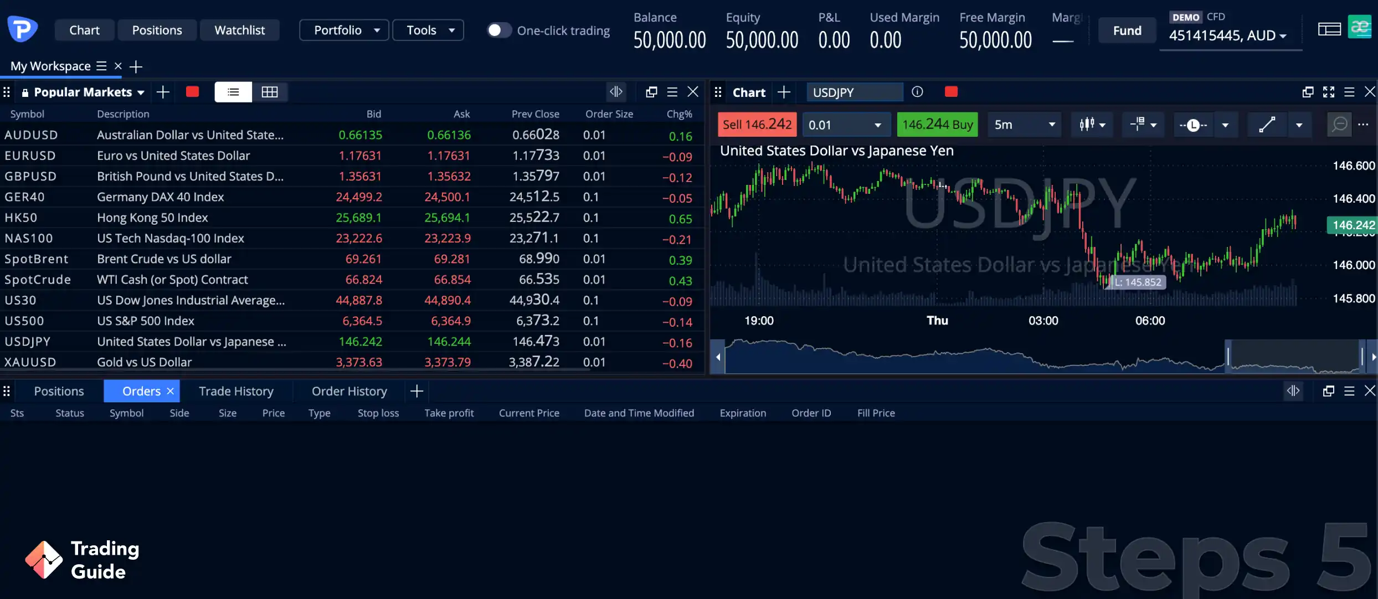Switch to the Trade History tab

pyautogui.click(x=236, y=391)
